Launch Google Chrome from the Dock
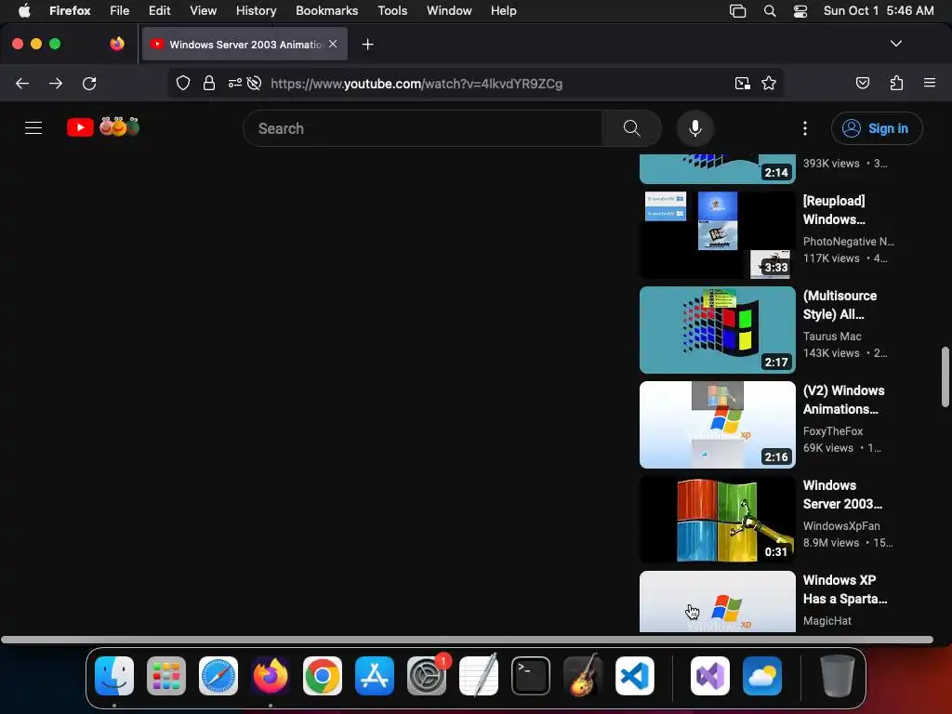This screenshot has height=714, width=952. point(323,675)
